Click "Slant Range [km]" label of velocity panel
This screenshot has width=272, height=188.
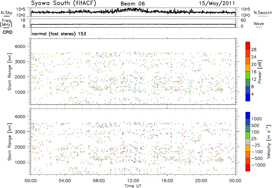click(10, 142)
